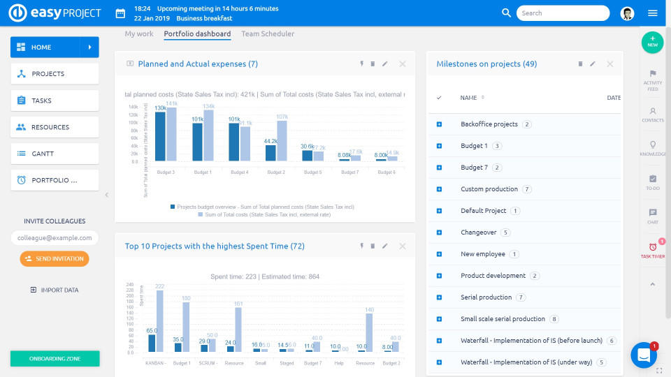This screenshot has height=377, width=671.
Task: Expand the Serial production group
Action: (439, 297)
